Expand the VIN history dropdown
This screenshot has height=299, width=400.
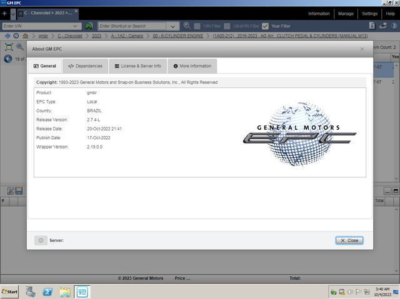tap(75, 26)
